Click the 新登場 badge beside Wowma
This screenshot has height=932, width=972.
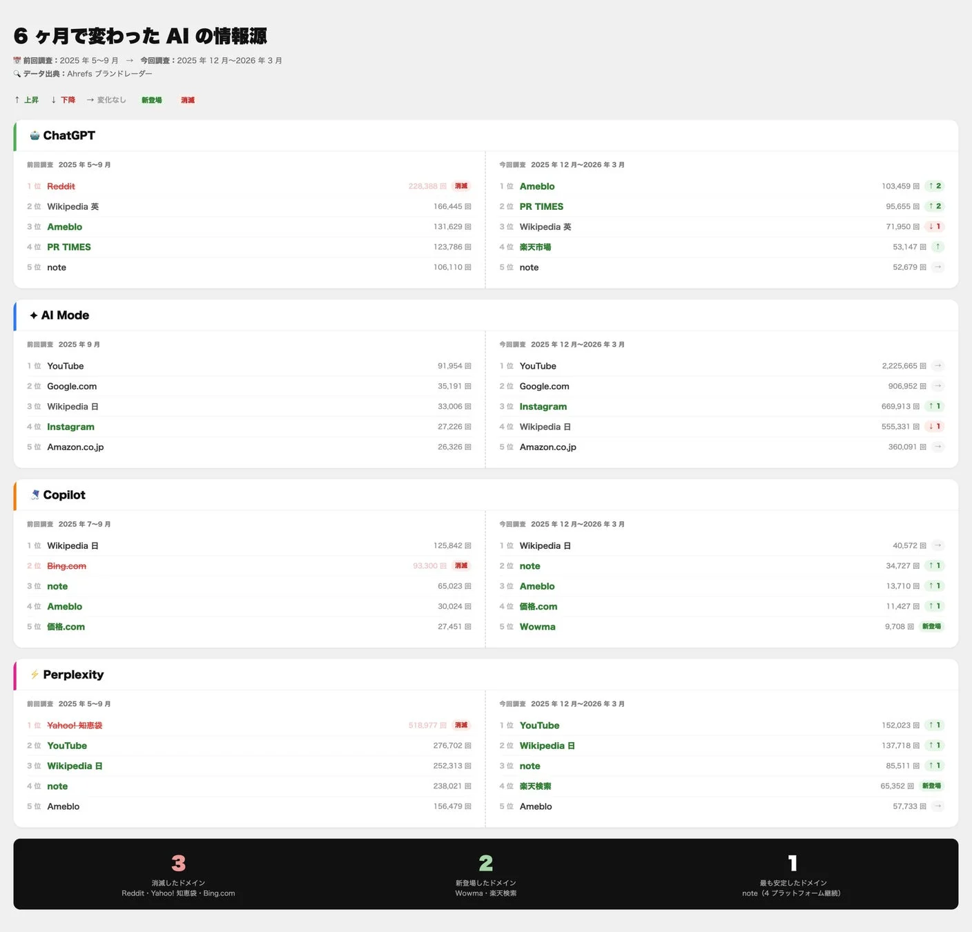pos(931,626)
